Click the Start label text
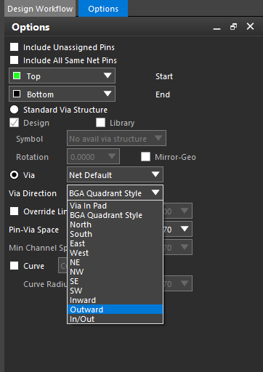263x372 pixels. click(x=164, y=76)
